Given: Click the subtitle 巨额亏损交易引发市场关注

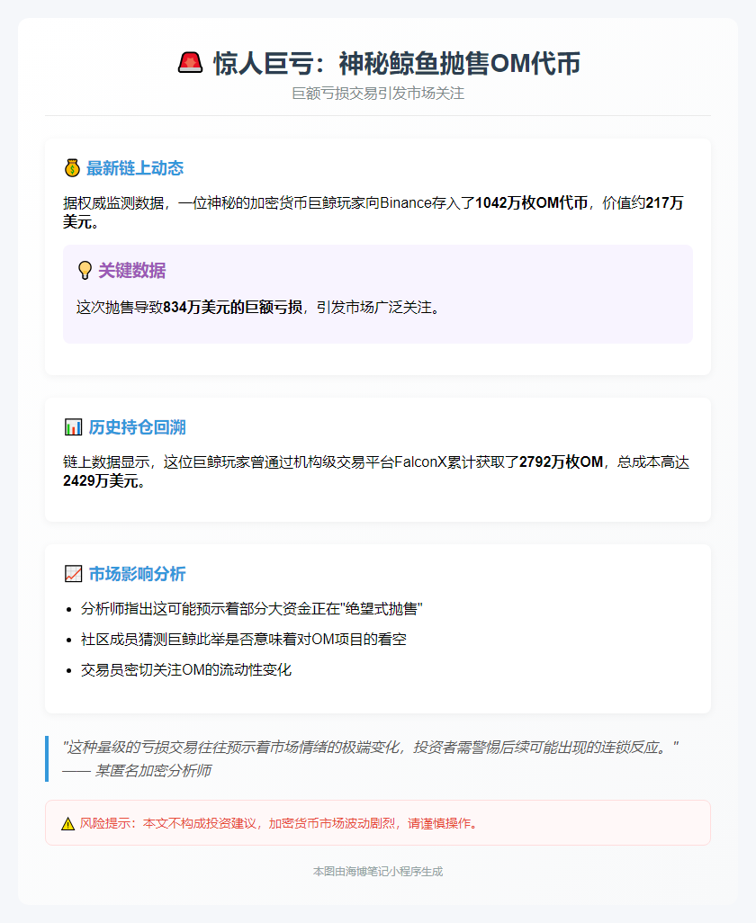Looking at the screenshot, I should (x=378, y=94).
